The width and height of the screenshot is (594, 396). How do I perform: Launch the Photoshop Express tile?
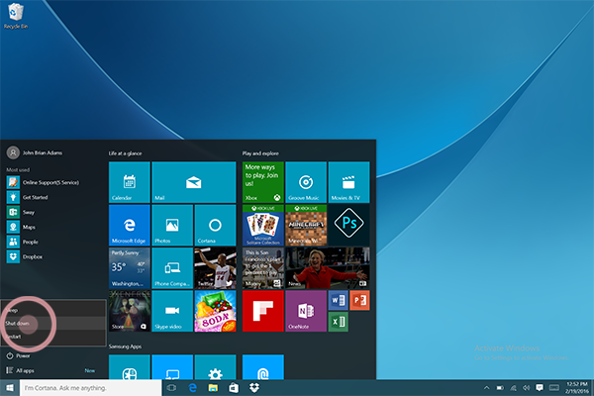pyautogui.click(x=348, y=225)
